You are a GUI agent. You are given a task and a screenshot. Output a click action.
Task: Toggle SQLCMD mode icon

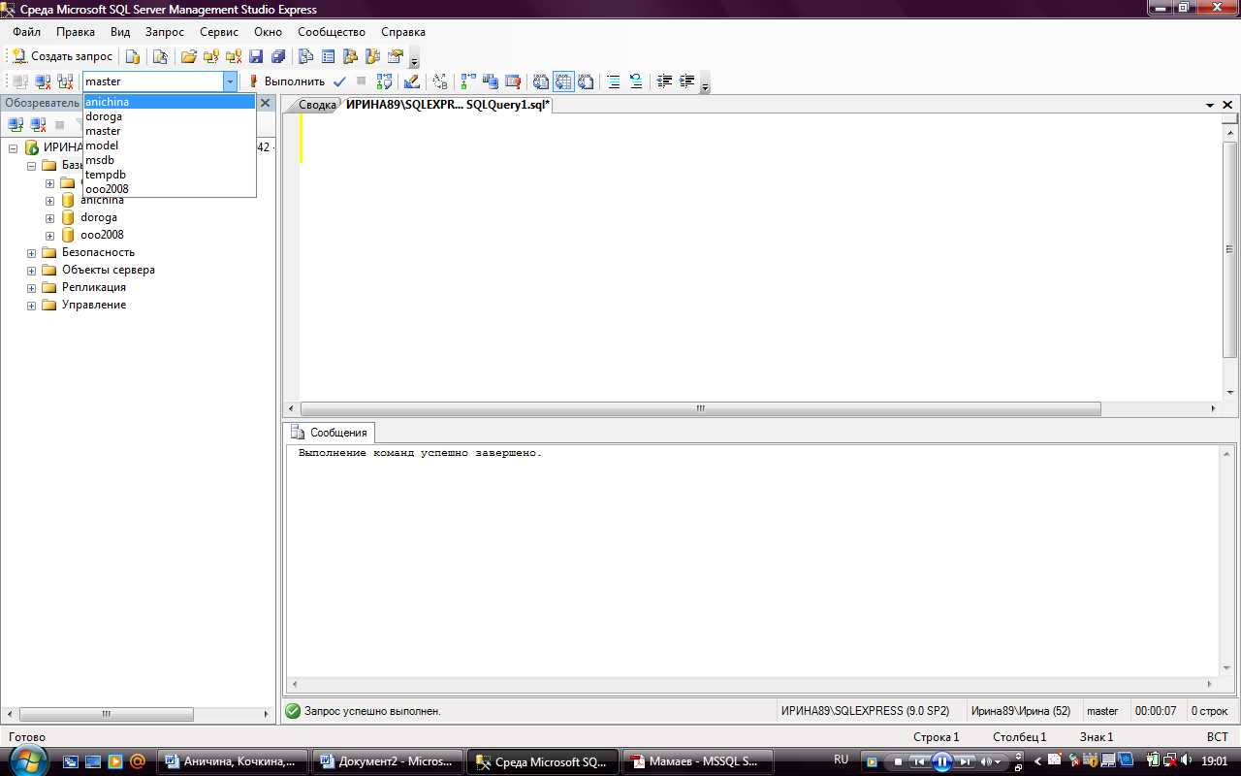[x=513, y=81]
